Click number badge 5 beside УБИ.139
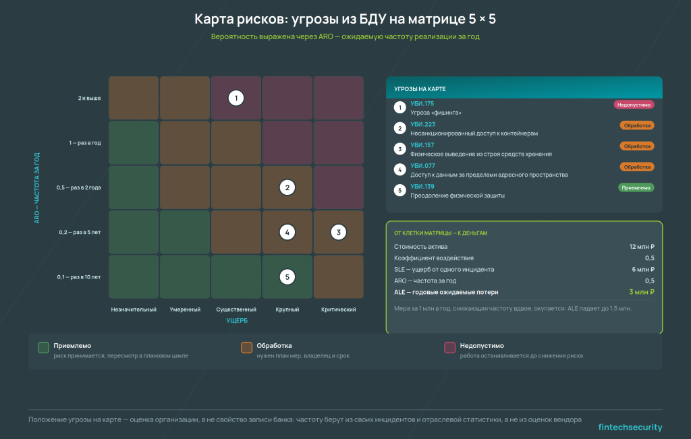 [x=399, y=190]
